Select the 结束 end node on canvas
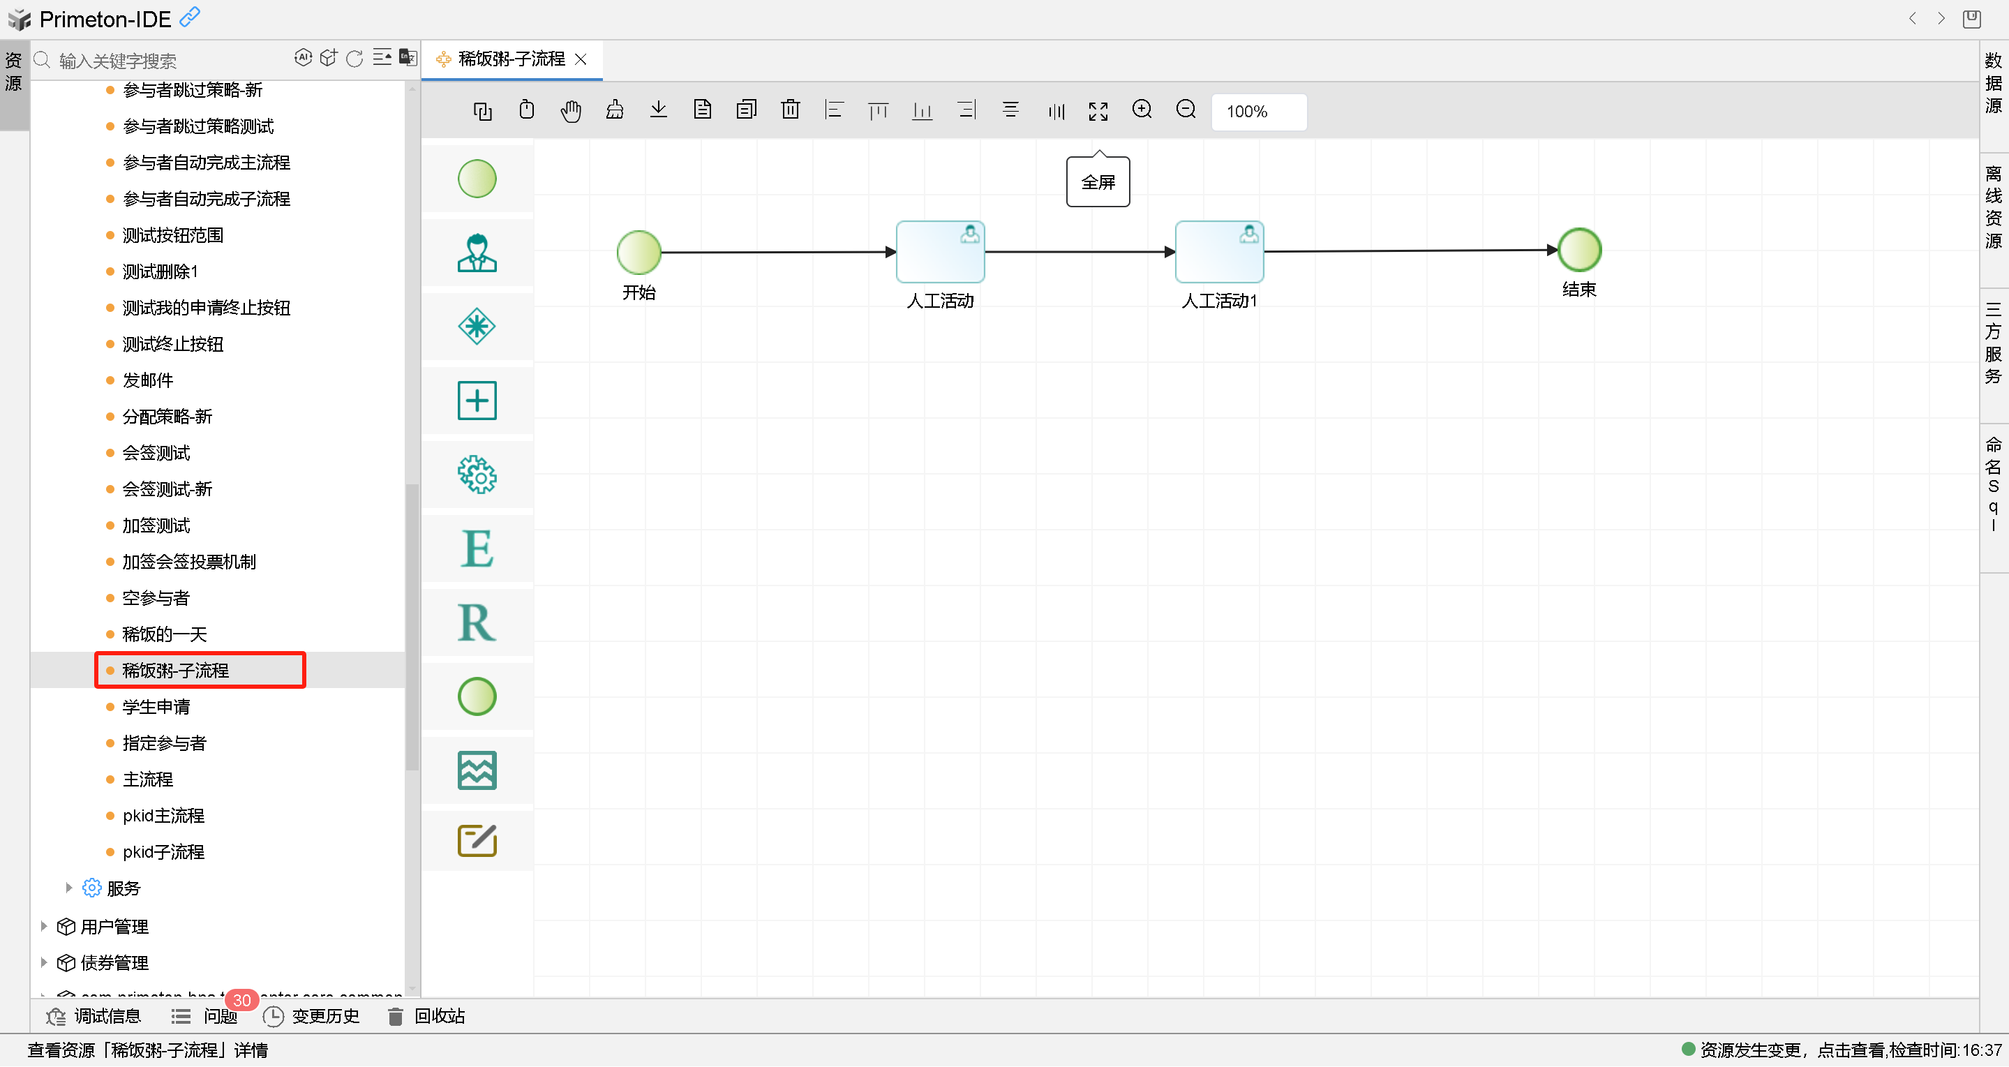This screenshot has width=2009, height=1067. click(1578, 250)
